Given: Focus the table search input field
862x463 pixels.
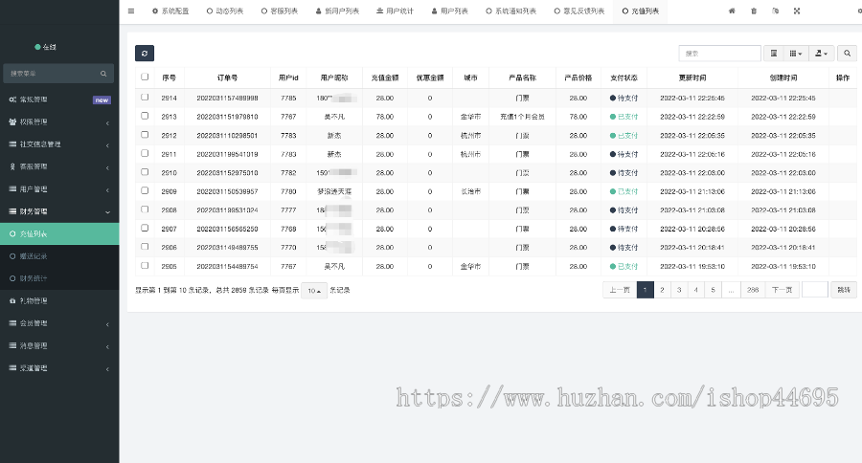Looking at the screenshot, I should point(719,54).
